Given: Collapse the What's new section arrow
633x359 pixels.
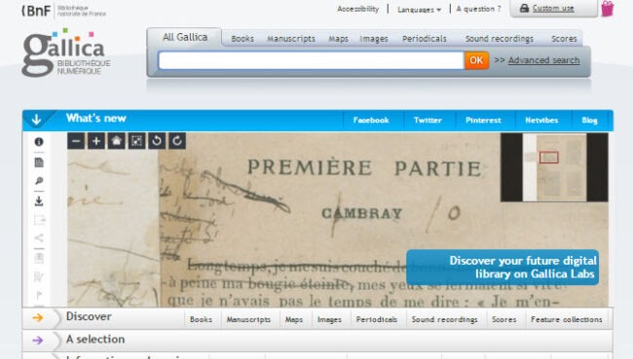Looking at the screenshot, I should (37, 120).
